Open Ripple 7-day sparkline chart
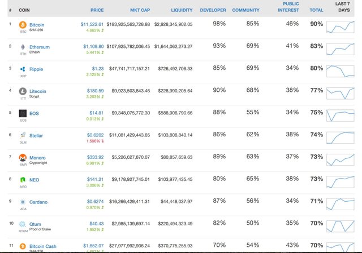The width and height of the screenshot is (362, 253). pos(341,71)
